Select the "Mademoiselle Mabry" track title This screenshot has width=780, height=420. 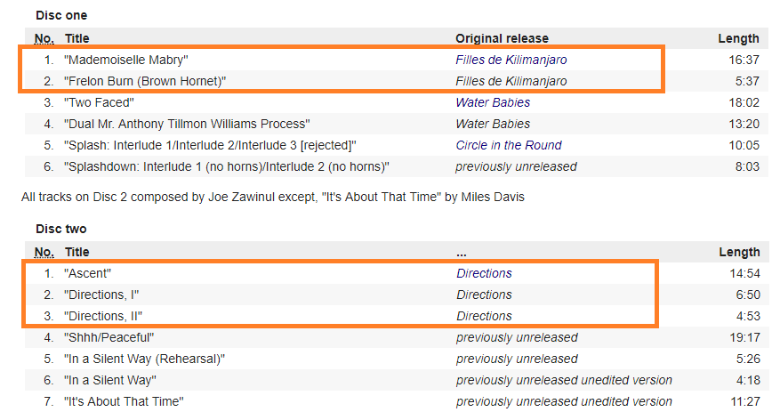(x=126, y=60)
